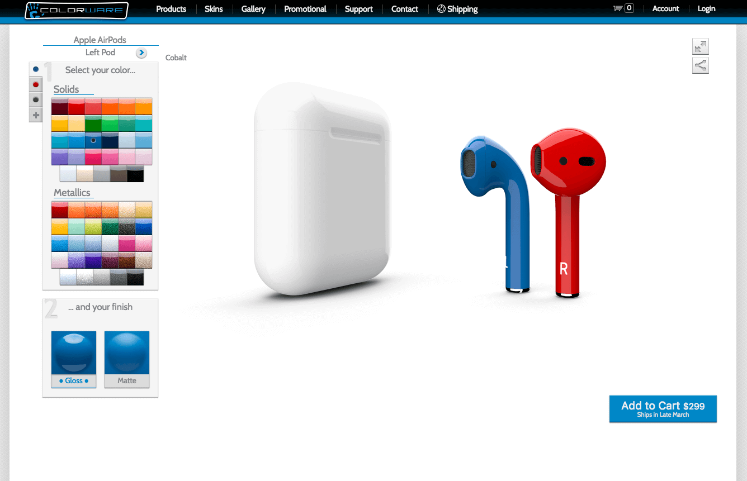Open the Support menu
The image size is (747, 481).
tap(359, 9)
